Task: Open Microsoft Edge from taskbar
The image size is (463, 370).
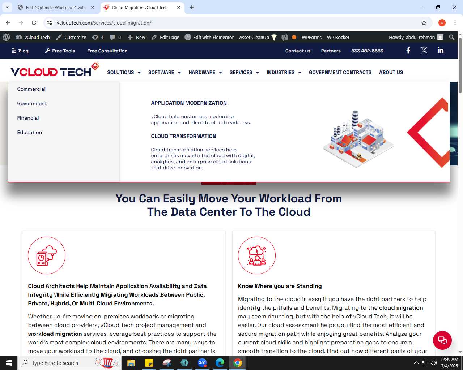Action: point(220,363)
